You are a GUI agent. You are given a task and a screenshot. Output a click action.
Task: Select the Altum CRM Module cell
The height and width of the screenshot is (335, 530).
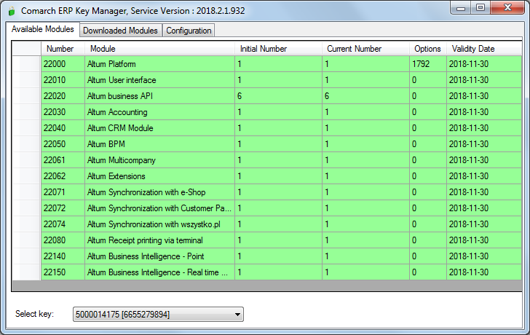tap(159, 128)
